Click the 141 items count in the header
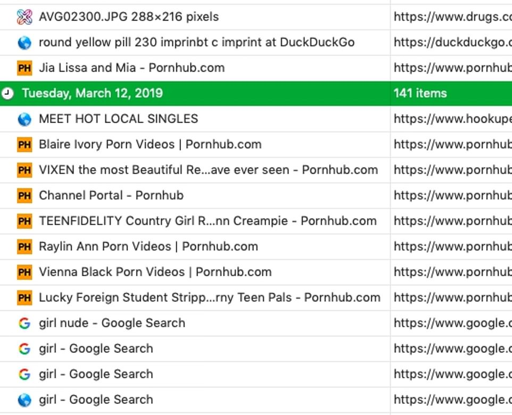This screenshot has width=512, height=415. coord(420,94)
